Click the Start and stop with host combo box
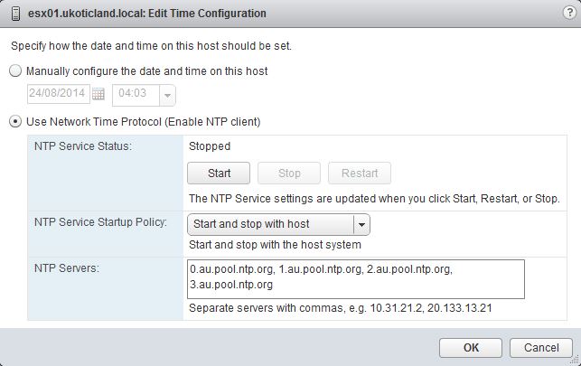 [x=278, y=224]
